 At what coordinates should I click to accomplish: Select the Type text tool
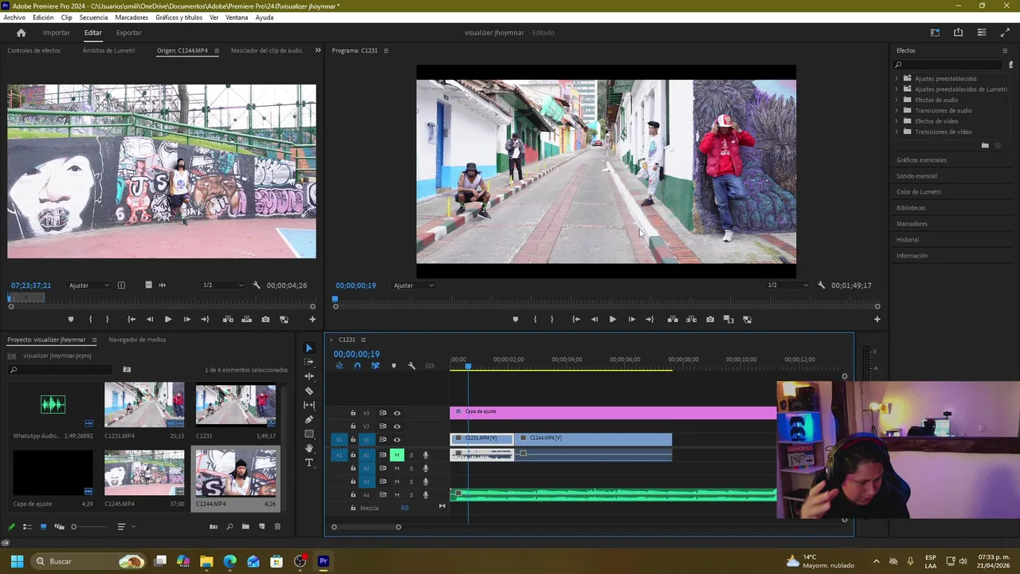click(309, 463)
